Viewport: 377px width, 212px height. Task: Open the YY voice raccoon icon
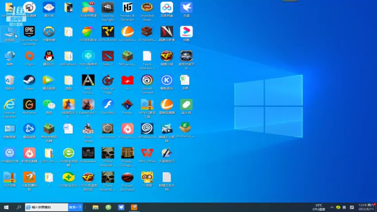(x=147, y=178)
